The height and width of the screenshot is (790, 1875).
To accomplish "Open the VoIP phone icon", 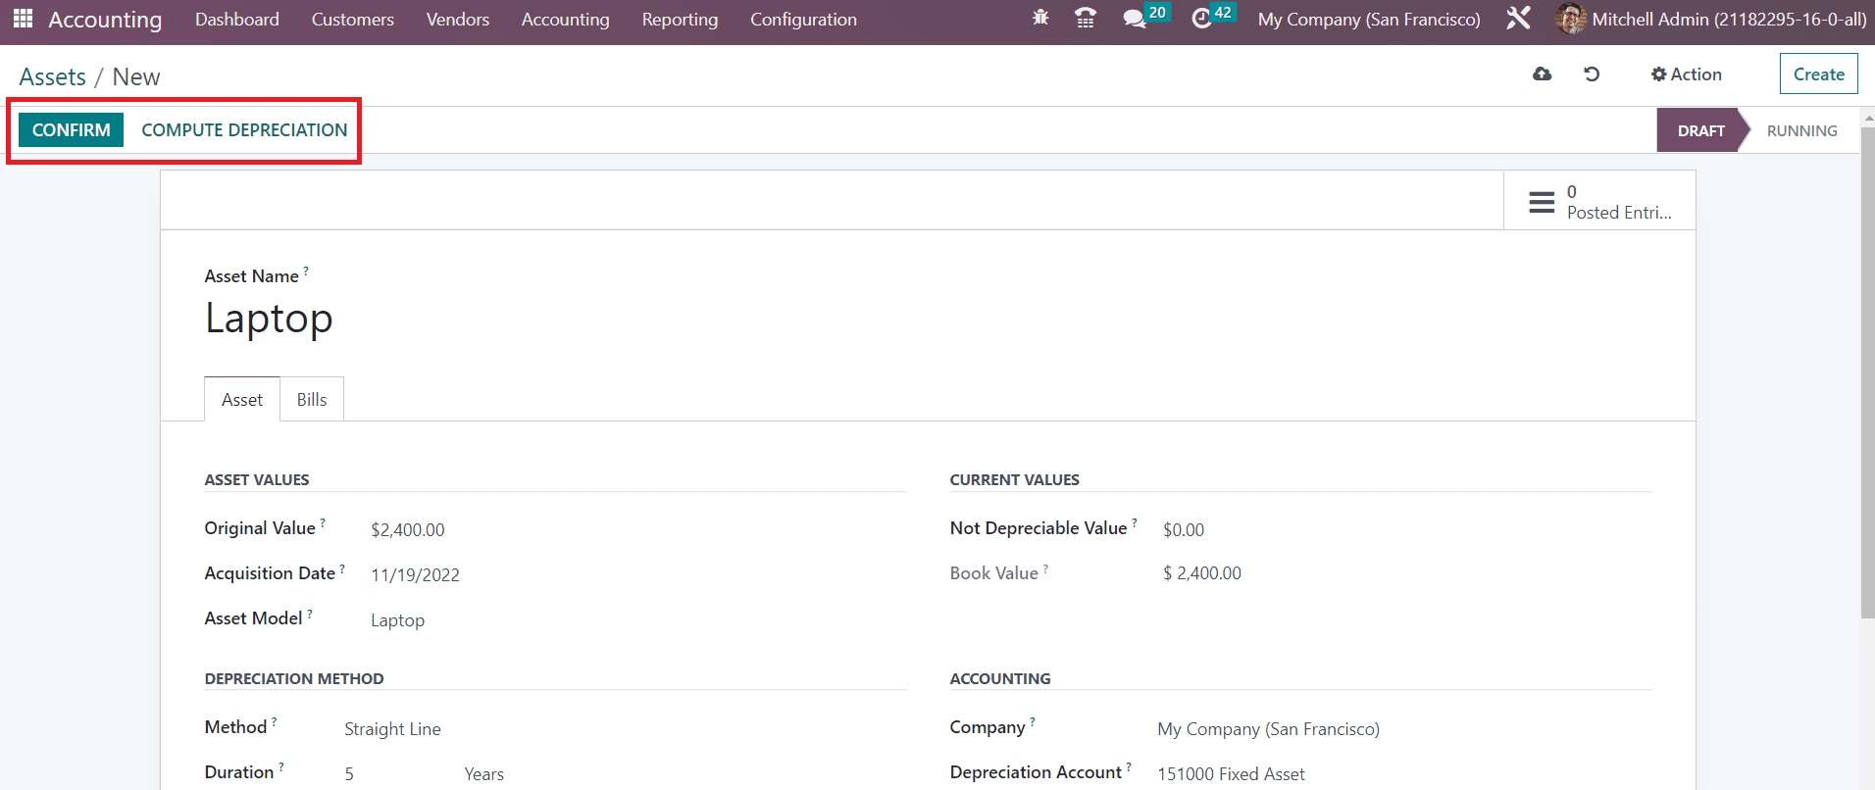I will tap(1086, 19).
